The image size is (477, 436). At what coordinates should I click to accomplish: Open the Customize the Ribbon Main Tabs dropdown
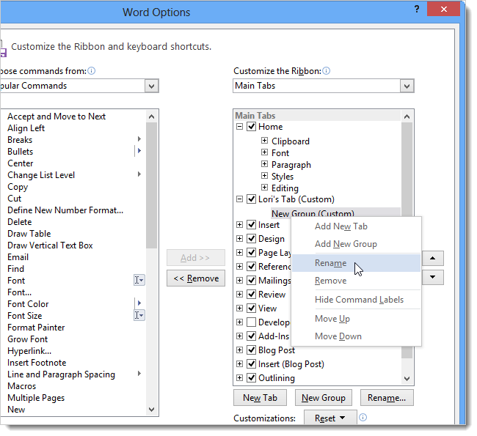(407, 86)
